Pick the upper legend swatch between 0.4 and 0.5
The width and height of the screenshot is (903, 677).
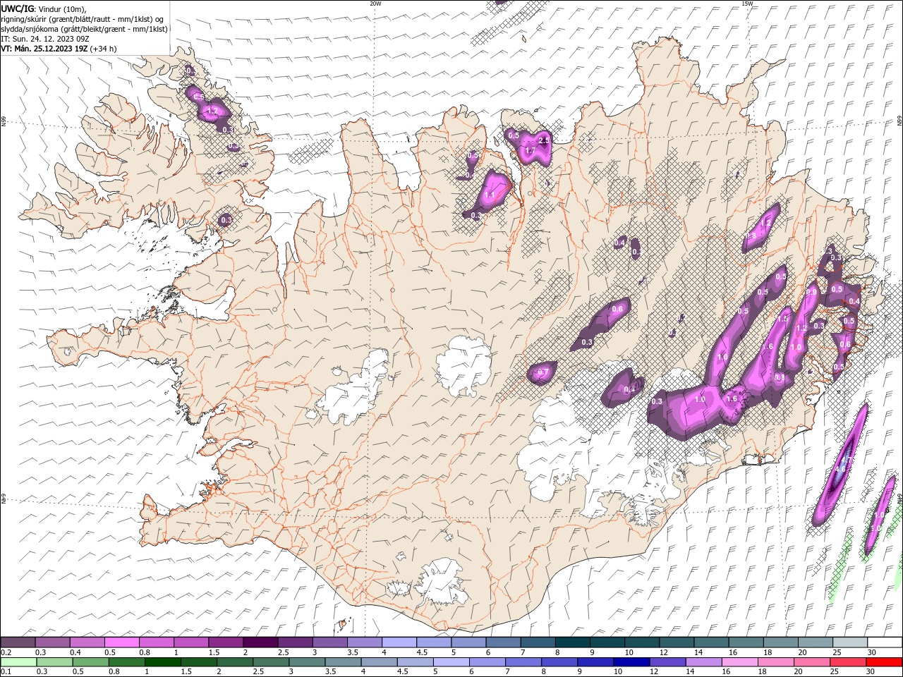pos(87,642)
